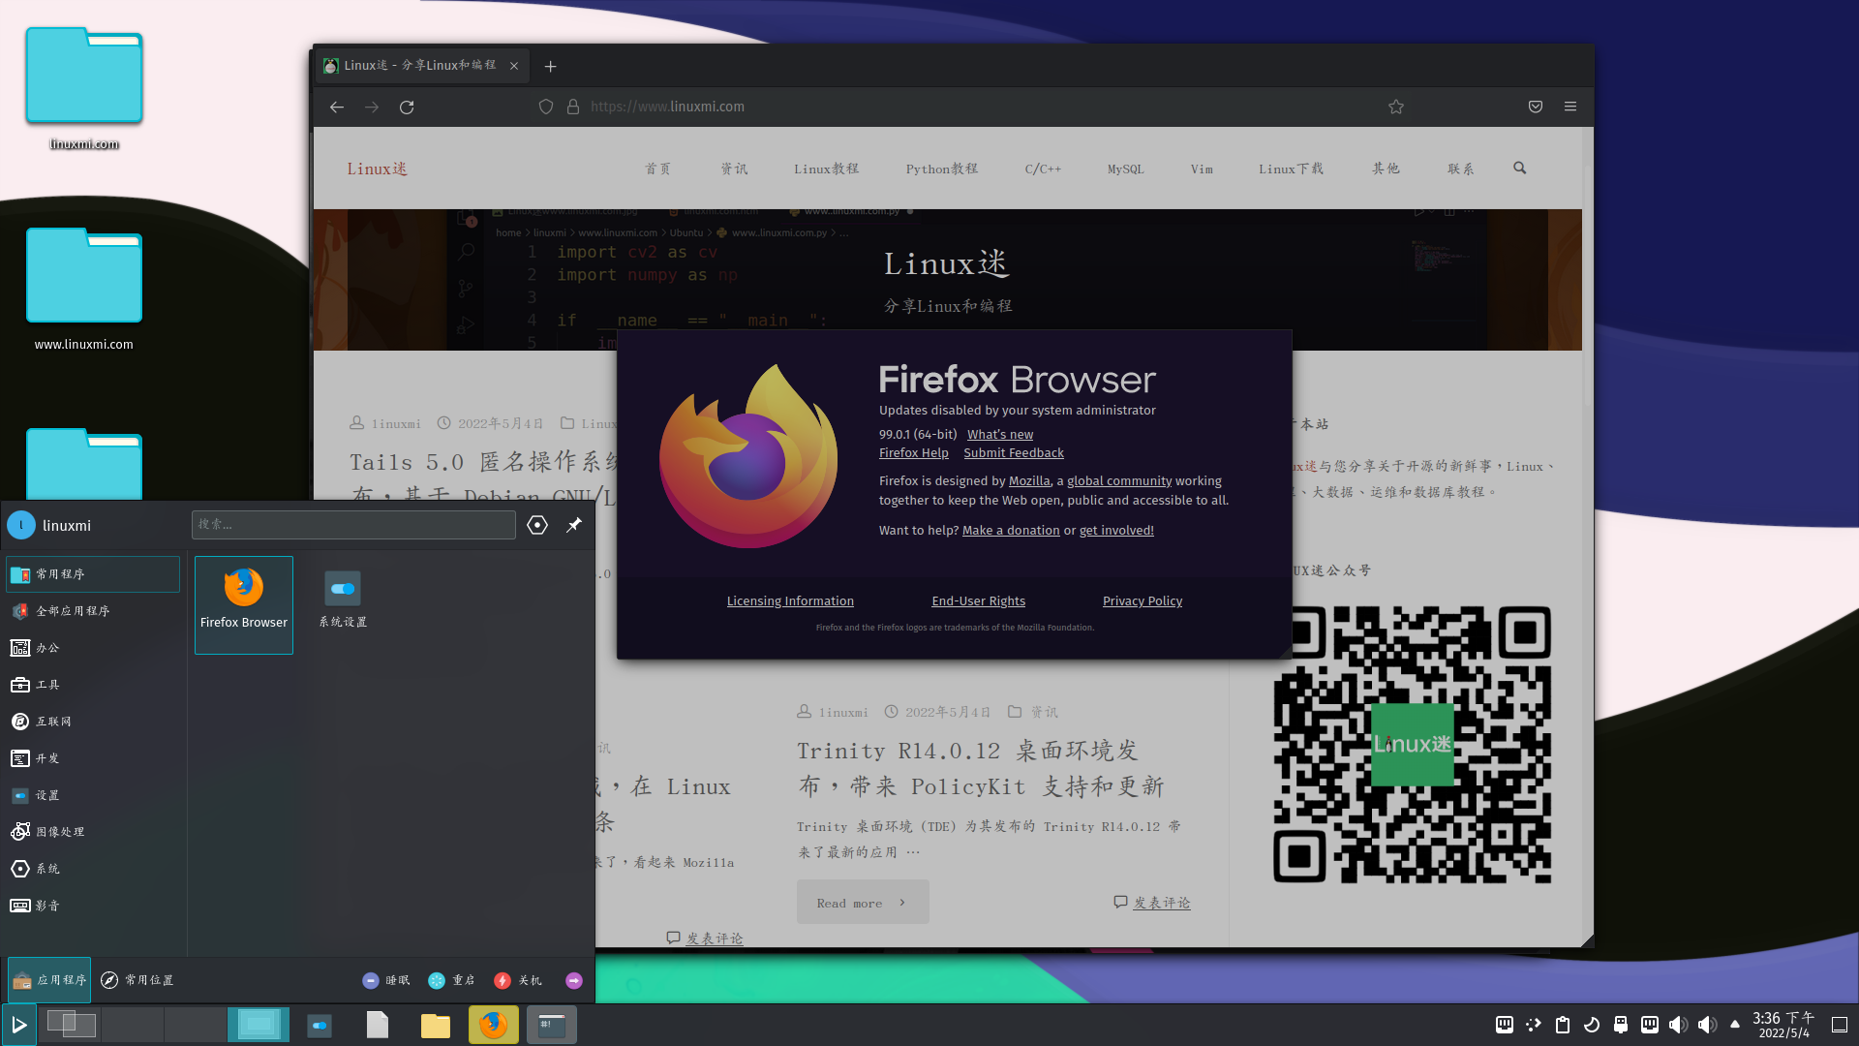Click the linuxmi user avatar
Viewport: 1859px width, 1046px height.
tap(21, 525)
